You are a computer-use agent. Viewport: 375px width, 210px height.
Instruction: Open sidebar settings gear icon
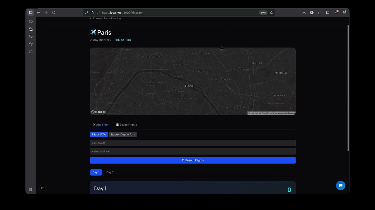point(31,190)
